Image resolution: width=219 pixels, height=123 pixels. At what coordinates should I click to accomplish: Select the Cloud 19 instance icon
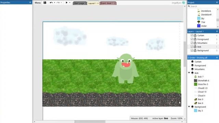coord(195,92)
